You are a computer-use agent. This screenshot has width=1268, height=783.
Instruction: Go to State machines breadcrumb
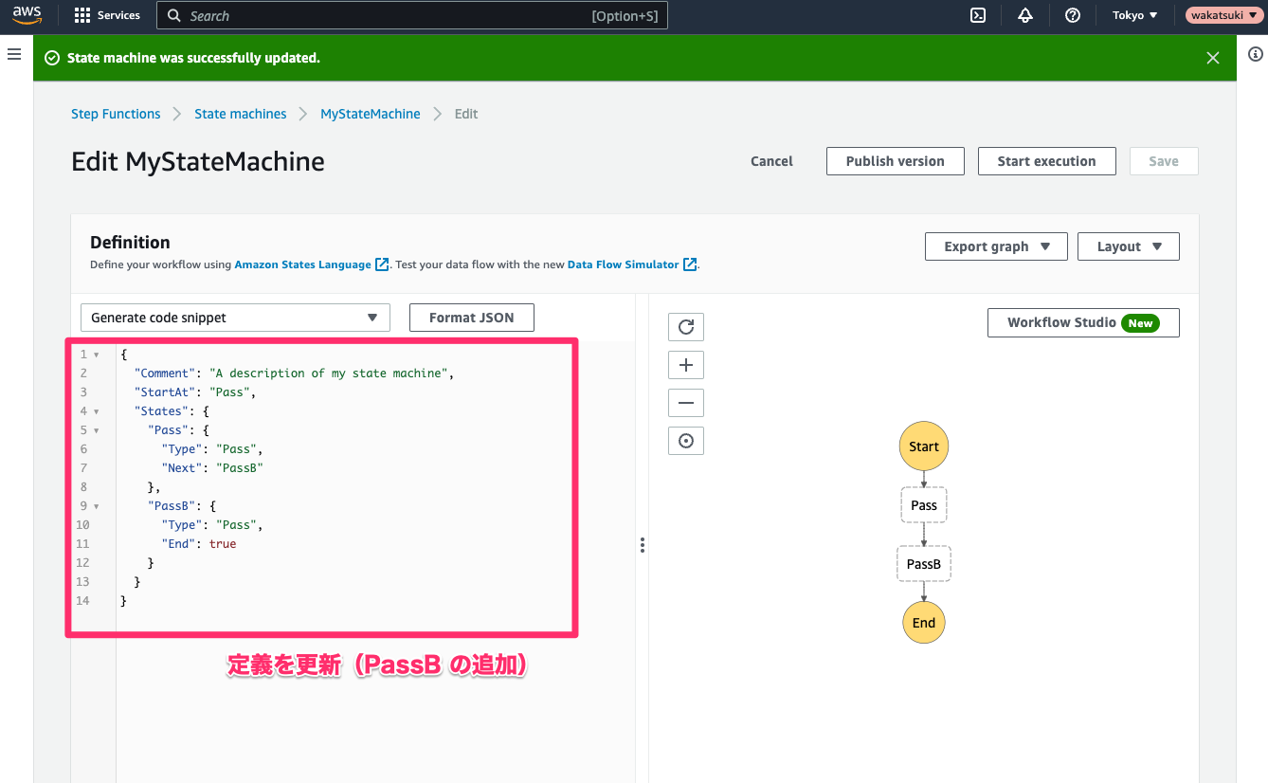click(x=240, y=114)
